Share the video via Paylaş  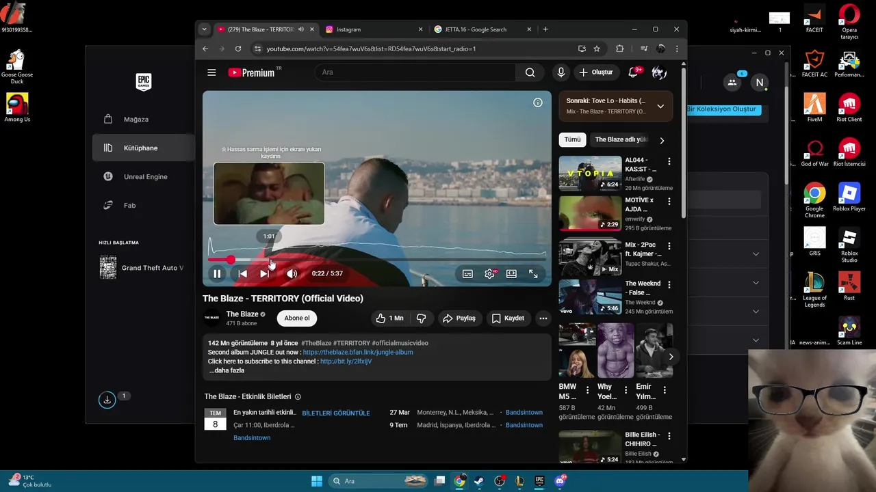[x=459, y=318]
